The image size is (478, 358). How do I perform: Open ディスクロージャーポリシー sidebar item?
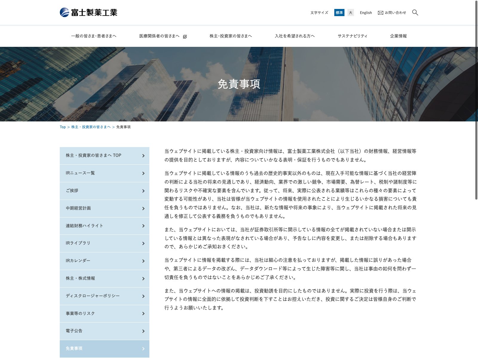tap(93, 296)
